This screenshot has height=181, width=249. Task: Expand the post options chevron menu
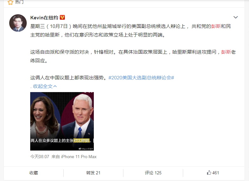click(x=236, y=17)
